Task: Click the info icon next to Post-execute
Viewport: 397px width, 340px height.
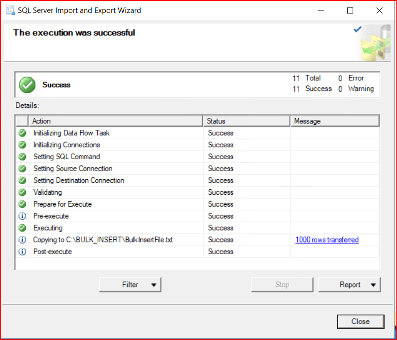Action: click(22, 252)
